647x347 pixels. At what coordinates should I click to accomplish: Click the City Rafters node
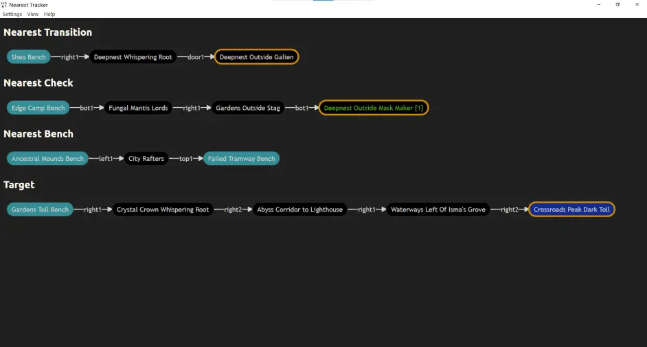(146, 159)
